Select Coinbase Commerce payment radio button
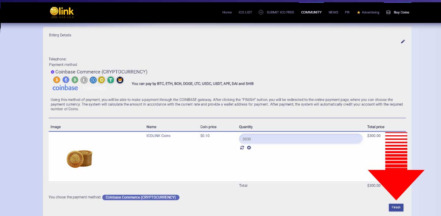 [x=52, y=72]
